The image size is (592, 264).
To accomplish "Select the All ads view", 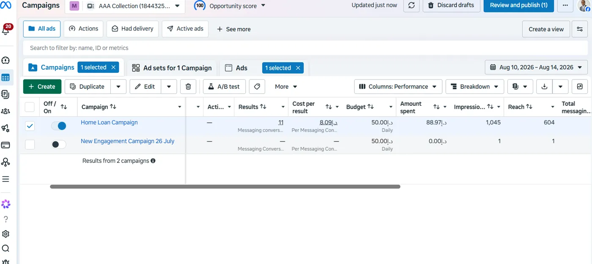I will 42,29.
